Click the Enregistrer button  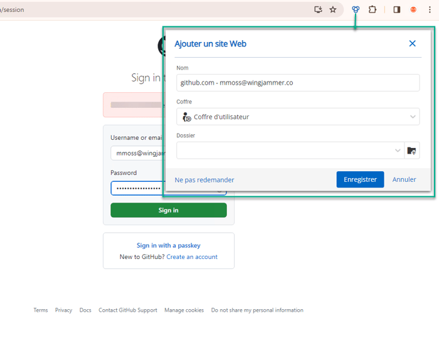(x=360, y=179)
